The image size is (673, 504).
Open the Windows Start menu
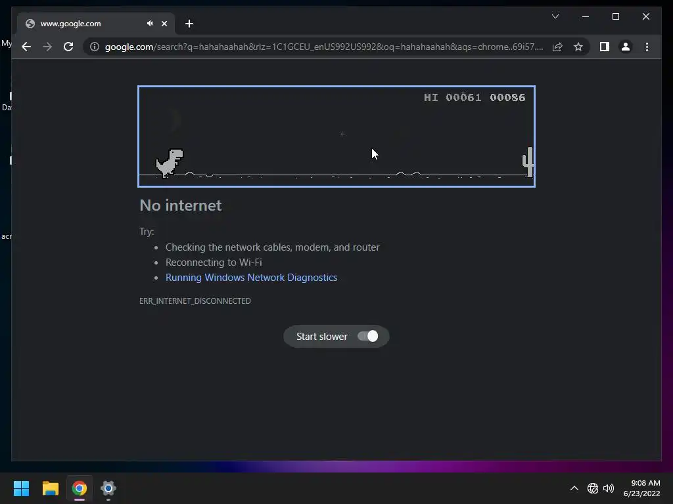(21, 488)
